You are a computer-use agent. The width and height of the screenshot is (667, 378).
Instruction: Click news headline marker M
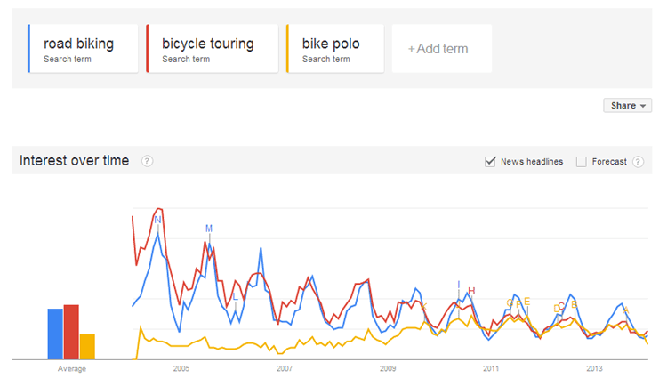pos(209,229)
